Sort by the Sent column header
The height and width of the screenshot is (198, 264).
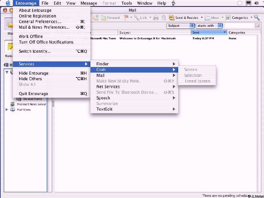coord(209,32)
